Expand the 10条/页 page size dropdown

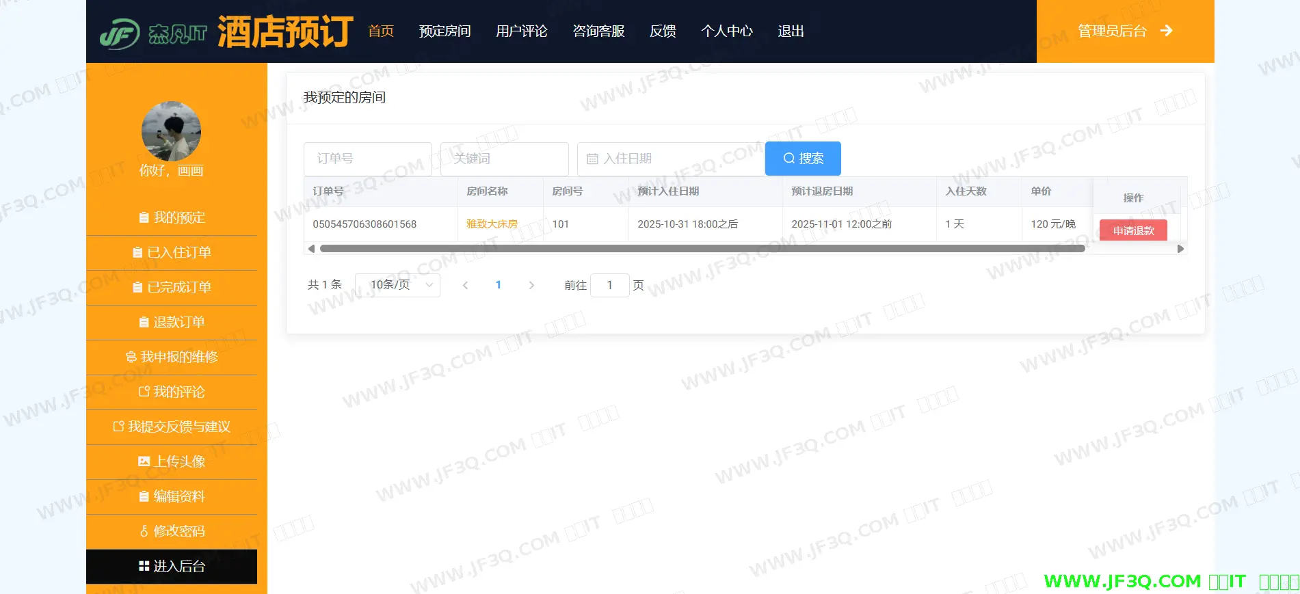397,285
